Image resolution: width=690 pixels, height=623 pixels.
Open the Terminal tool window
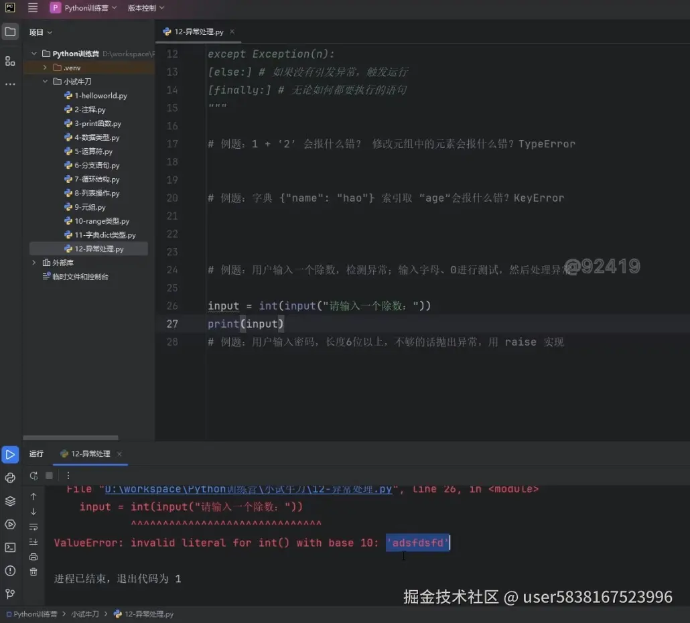click(x=10, y=547)
